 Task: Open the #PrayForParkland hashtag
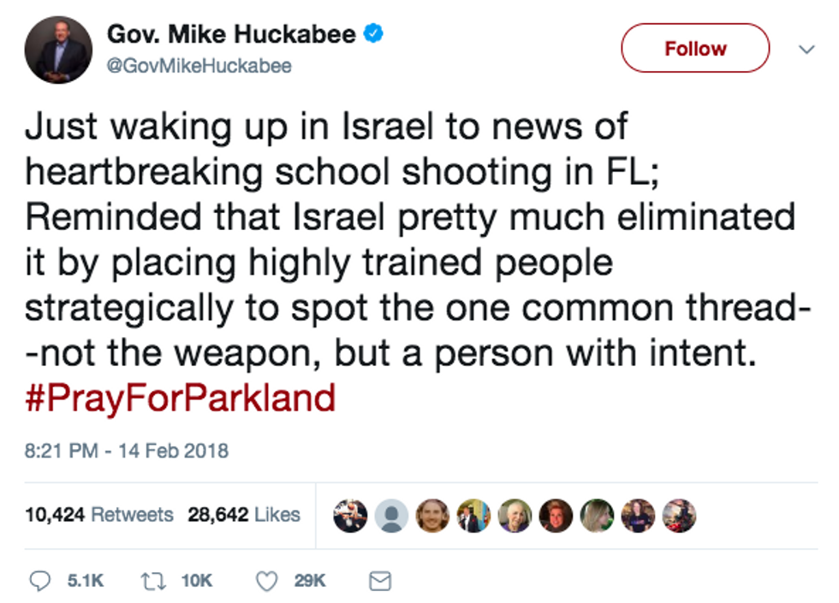point(181,399)
